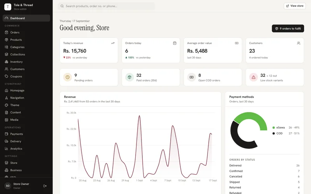
Task: Click the '4 ordered today' text
Action: tap(259, 57)
